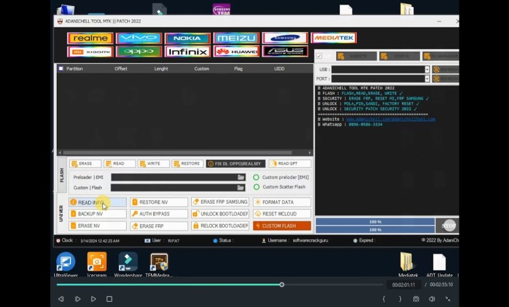Enable Custom Scatter Flash option
Image resolution: width=509 pixels, height=307 pixels.
point(256,187)
